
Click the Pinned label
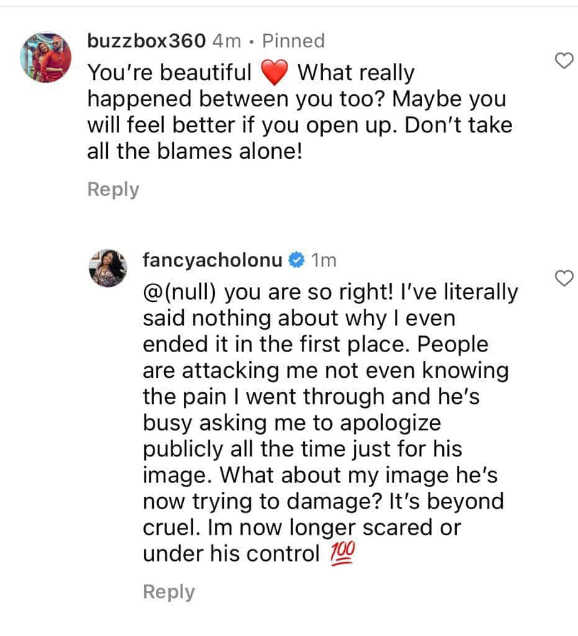coord(294,41)
